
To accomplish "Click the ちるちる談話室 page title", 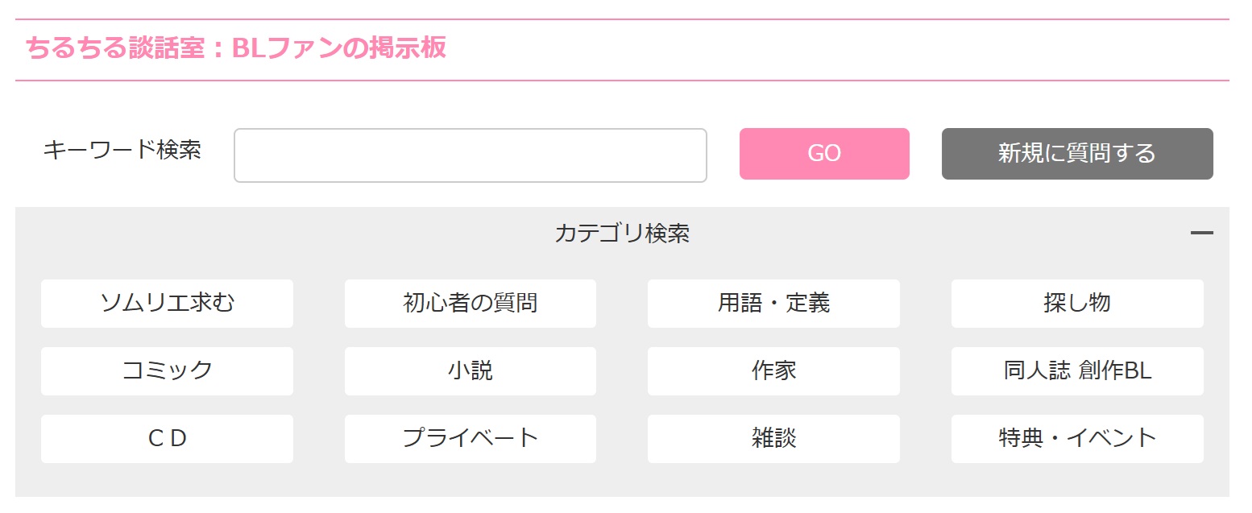I will (235, 48).
